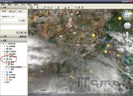133x96 pixels.
Task: Uncheck the 地形 terrain checkbox
Action: [x=5, y=82]
